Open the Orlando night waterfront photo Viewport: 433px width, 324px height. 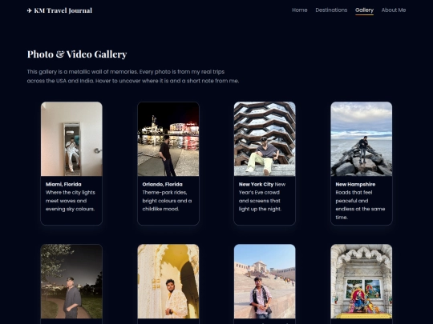tap(168, 139)
